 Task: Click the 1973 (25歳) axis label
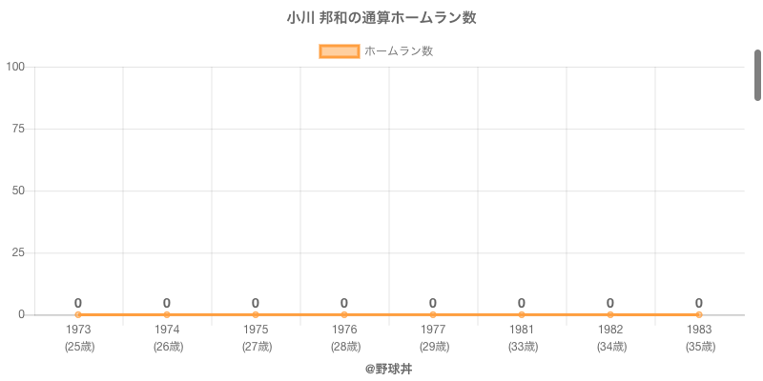(78, 338)
